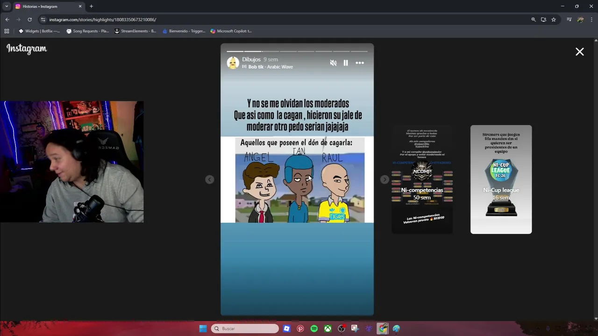The height and width of the screenshot is (336, 598).
Task: Unmute the Instagram story audio
Action: pos(333,63)
